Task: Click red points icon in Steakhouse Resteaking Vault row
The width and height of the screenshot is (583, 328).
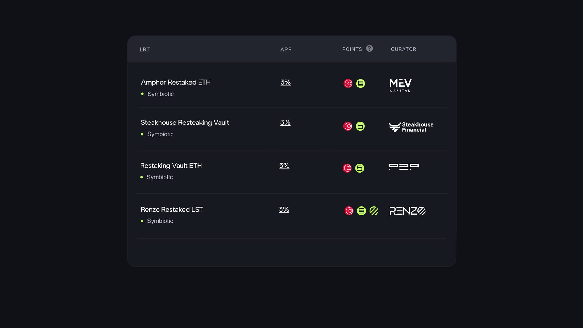Action: [x=348, y=126]
